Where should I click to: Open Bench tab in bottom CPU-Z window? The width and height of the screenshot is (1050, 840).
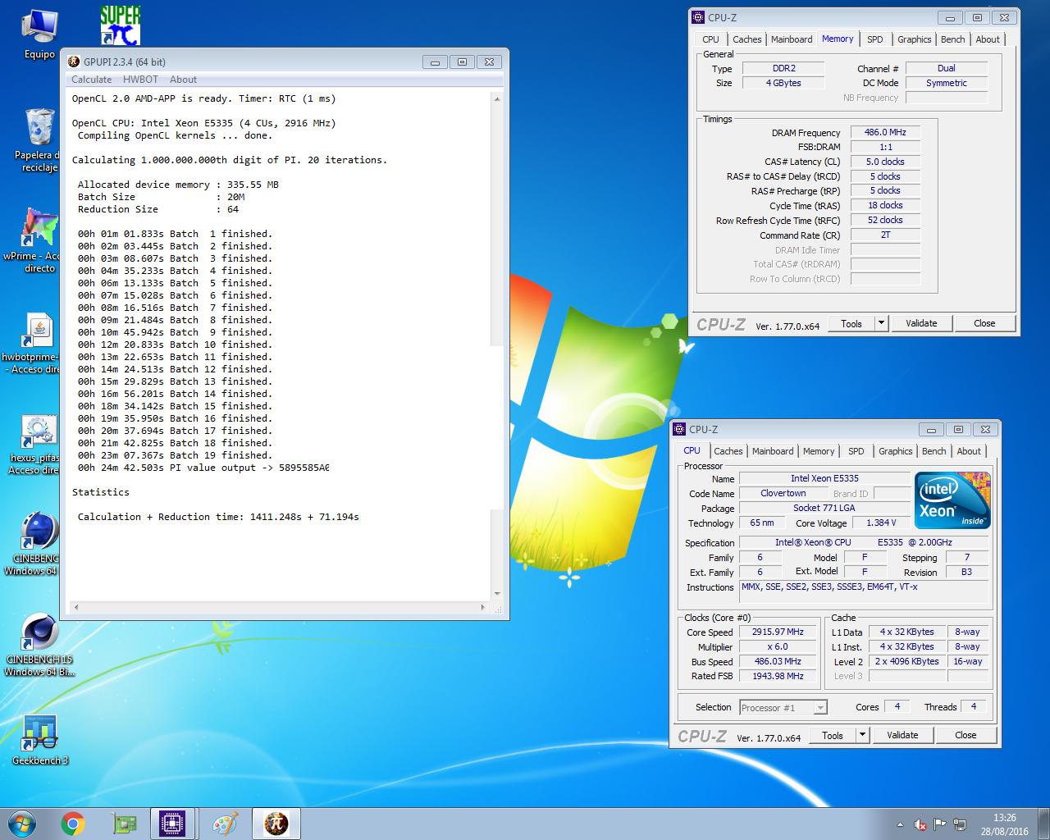(934, 451)
